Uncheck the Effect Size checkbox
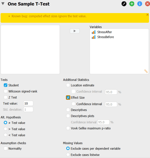Image resolution: width=150 pixels, height=158 pixels. click(x=68, y=97)
